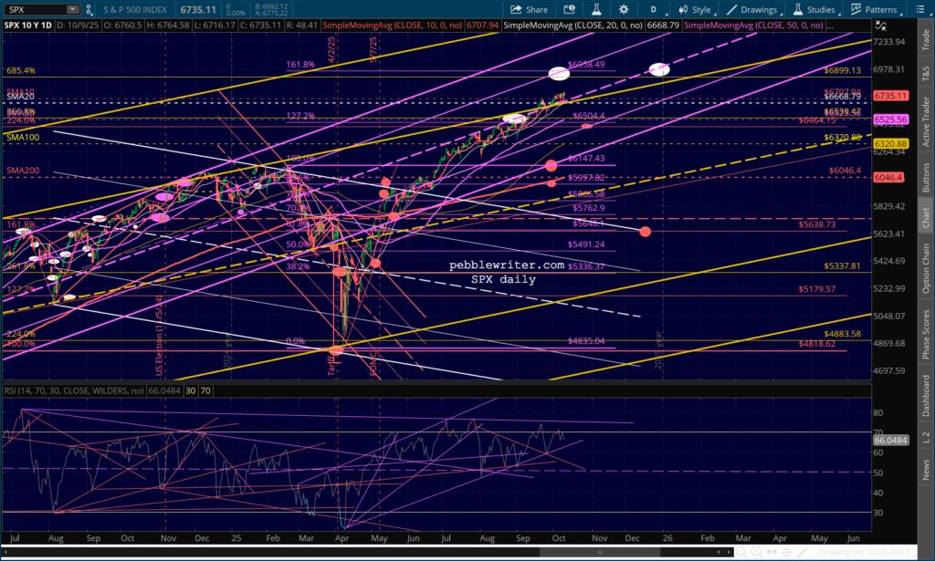Toggle the crosshair pointer icon
Screen dimensions: 935x561
(786, 552)
